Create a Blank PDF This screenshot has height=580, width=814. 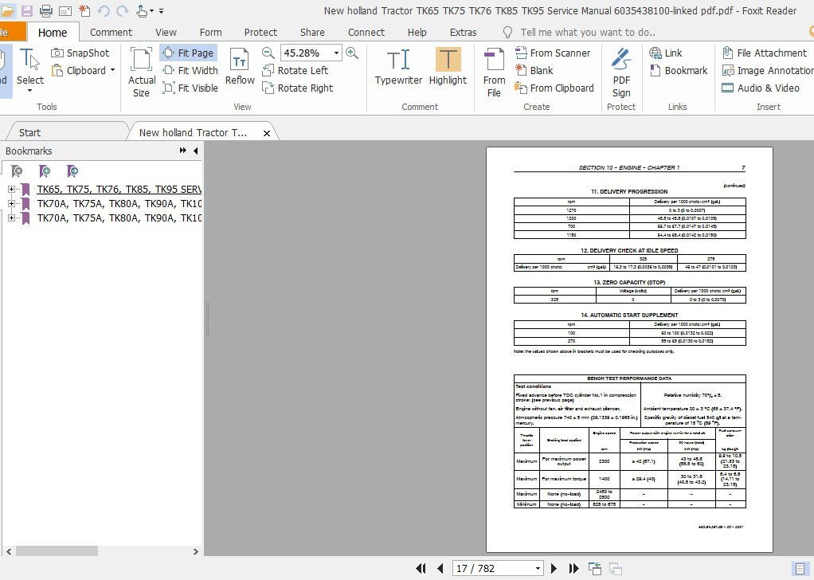click(x=534, y=71)
